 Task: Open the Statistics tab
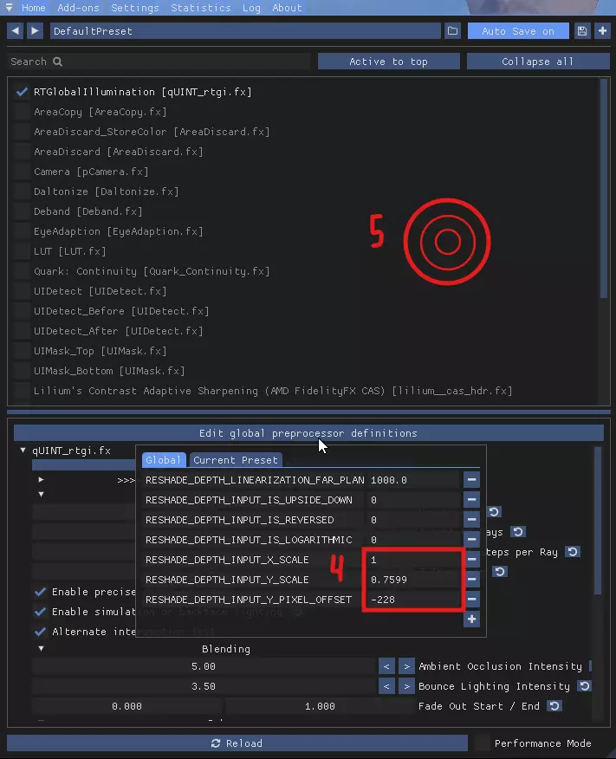(x=201, y=8)
